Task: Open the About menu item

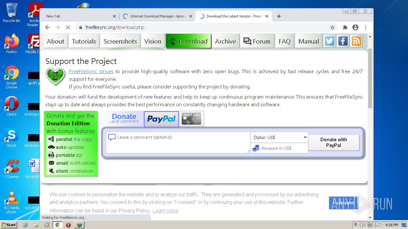Action: [56, 41]
